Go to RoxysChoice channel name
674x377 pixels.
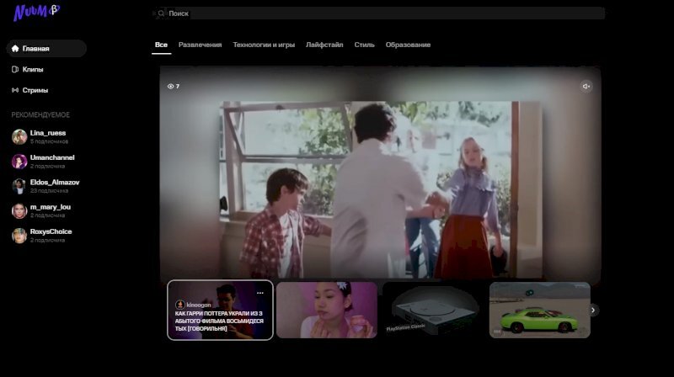51,231
